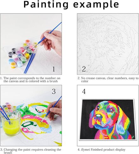Select the 'No crease canvas' caption
This screenshot has width=139, height=154.
[x=108, y=80]
